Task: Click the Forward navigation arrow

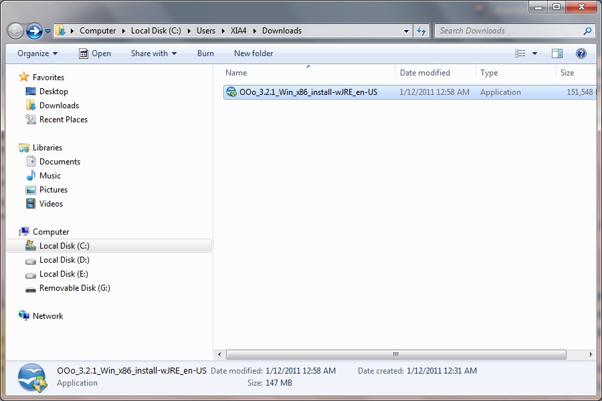Action: 34,31
